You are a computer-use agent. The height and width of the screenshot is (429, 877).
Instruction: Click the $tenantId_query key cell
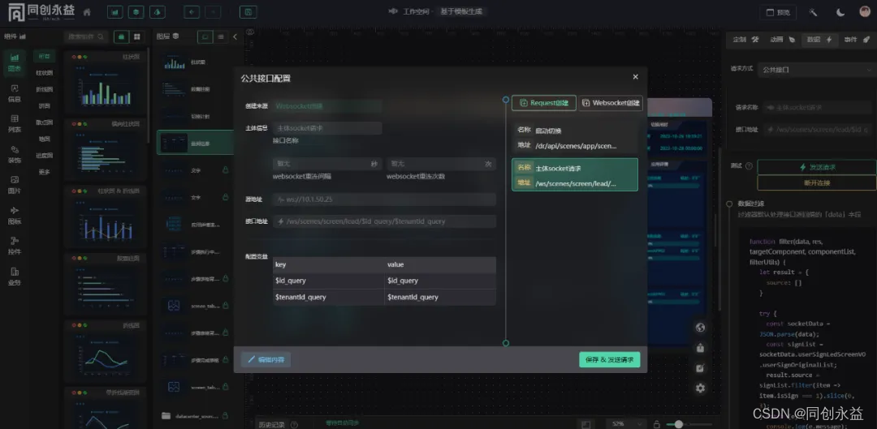pos(329,297)
